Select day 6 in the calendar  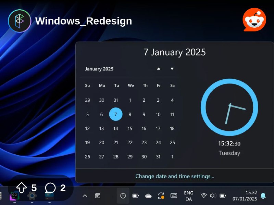(101, 114)
